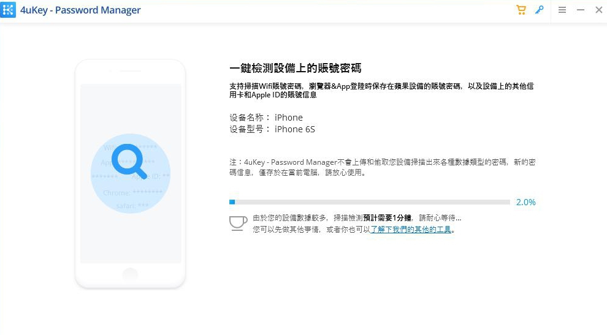Screen dimensions: 607x335
Task: Click the 设备型号 iPhone 6S line
Action: coord(272,129)
